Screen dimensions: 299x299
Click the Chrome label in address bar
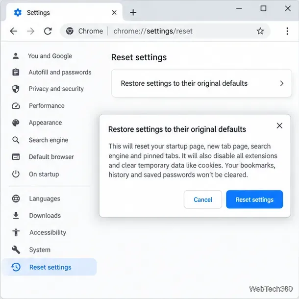pos(91,31)
